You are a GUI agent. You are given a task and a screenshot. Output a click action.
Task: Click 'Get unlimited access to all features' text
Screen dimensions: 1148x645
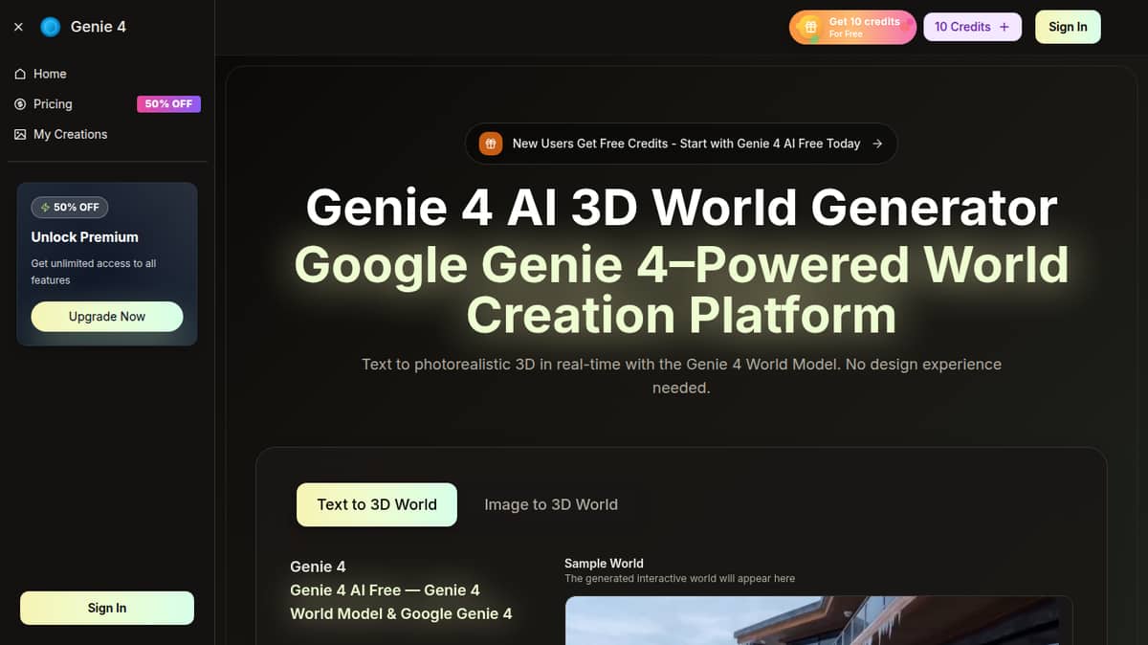pyautogui.click(x=94, y=272)
